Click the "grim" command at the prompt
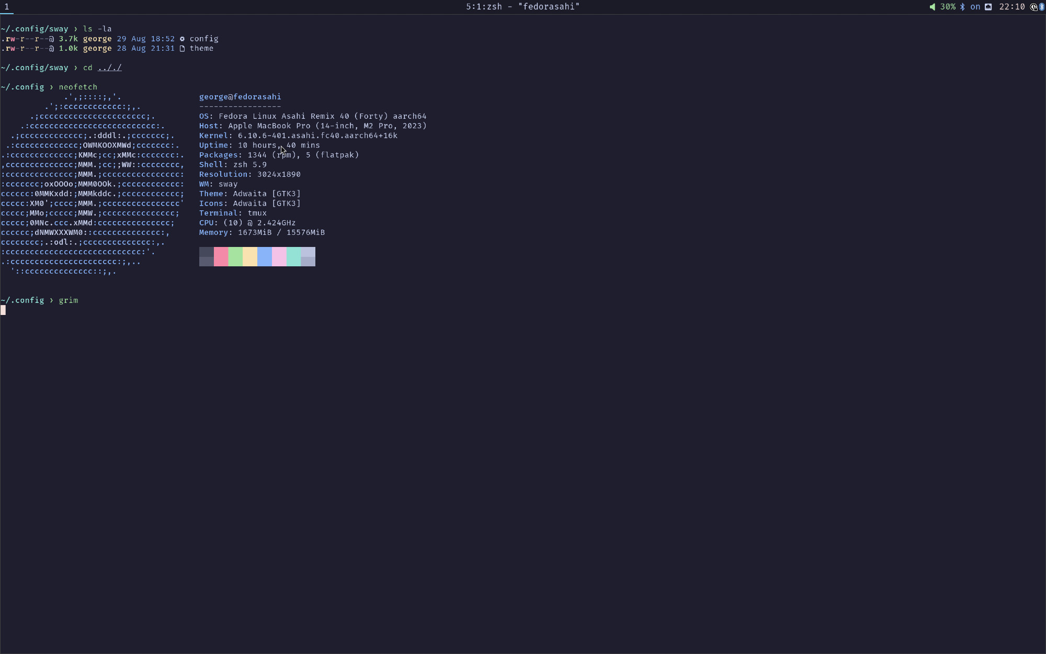This screenshot has width=1046, height=654. tap(69, 300)
